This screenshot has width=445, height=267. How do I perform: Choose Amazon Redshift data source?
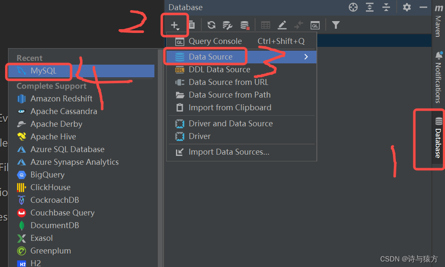click(82, 98)
